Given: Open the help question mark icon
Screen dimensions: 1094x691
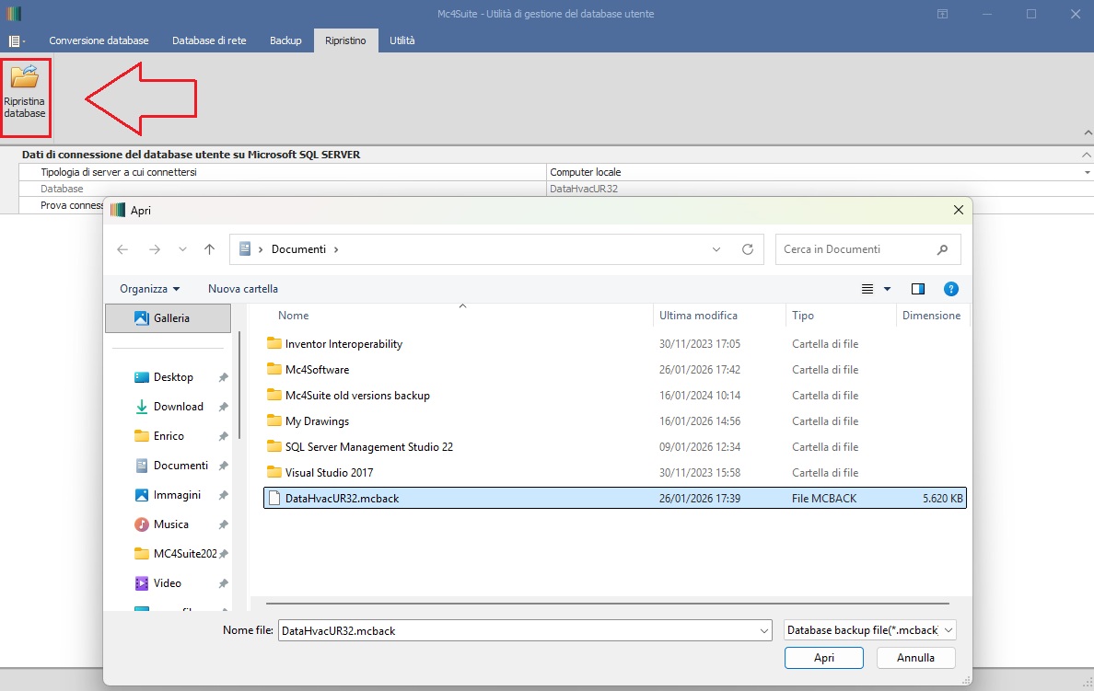Looking at the screenshot, I should pos(950,289).
